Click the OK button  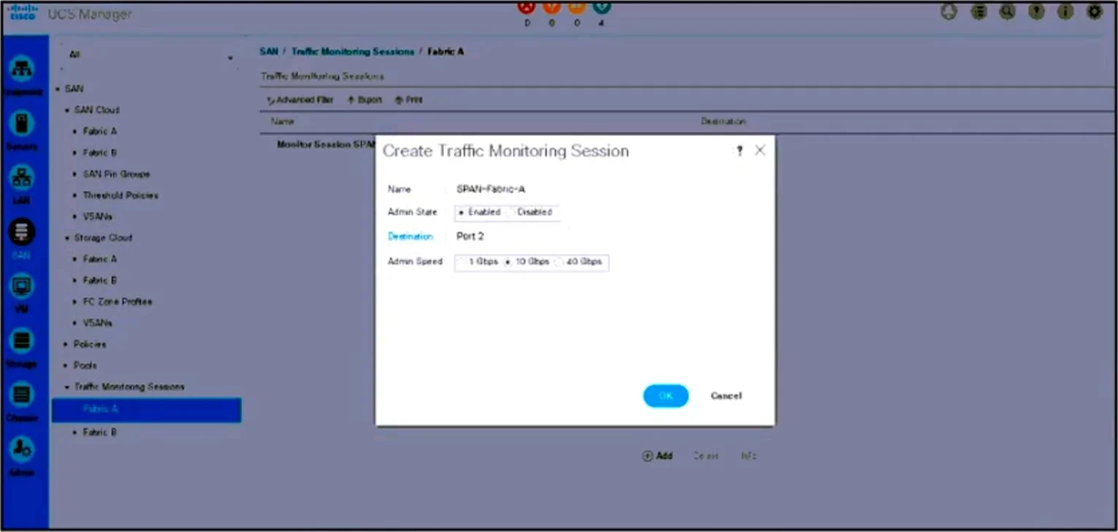point(665,395)
